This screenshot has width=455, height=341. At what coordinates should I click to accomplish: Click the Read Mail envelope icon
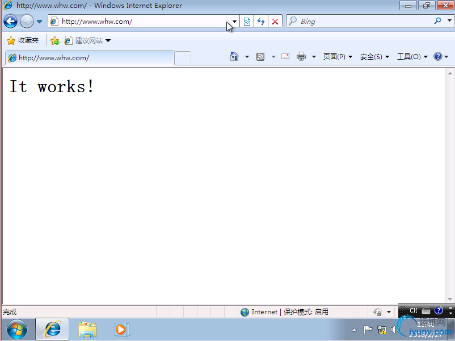[285, 56]
